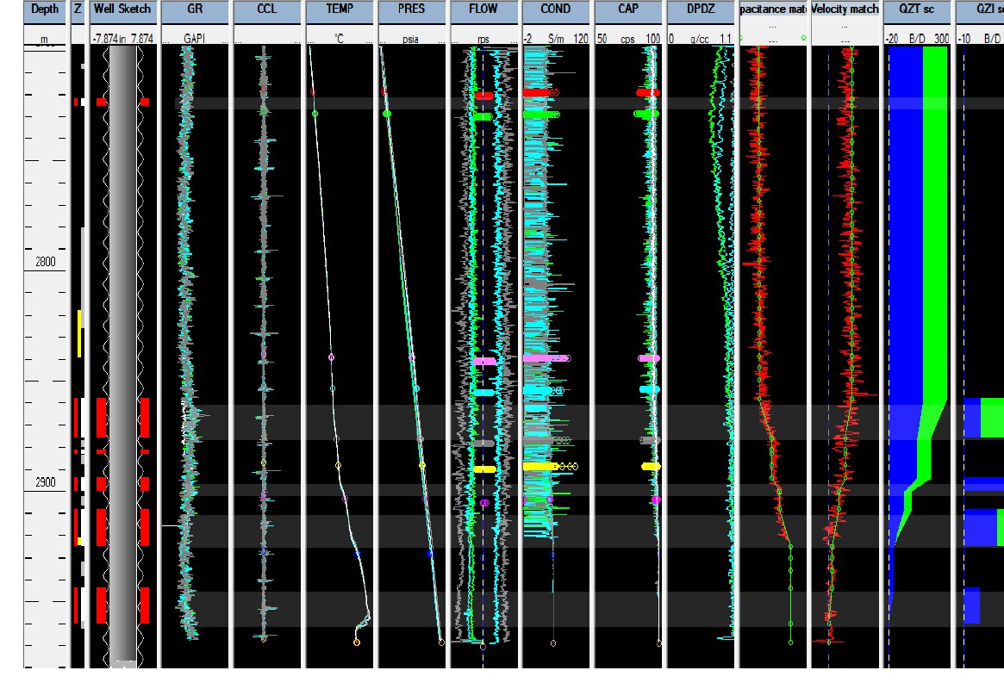Select the S/m unit label
1004x689 pixels.
point(556,39)
